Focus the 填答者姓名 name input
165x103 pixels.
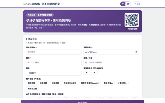[x=54, y=52]
